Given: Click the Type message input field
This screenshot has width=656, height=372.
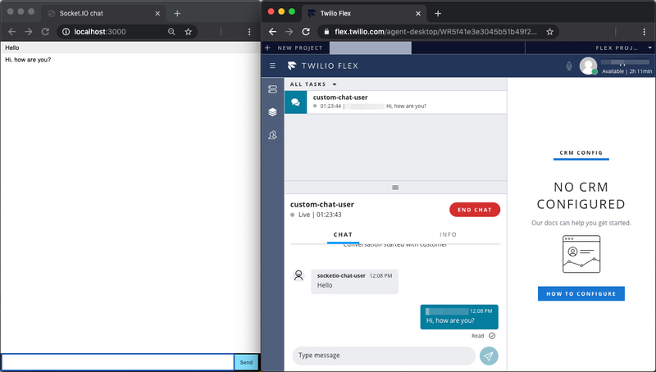Looking at the screenshot, I should 384,356.
